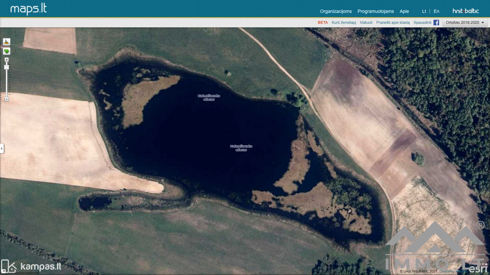This screenshot has width=490, height=275.
Task: Select the Matuoti measure tool
Action: click(x=366, y=23)
